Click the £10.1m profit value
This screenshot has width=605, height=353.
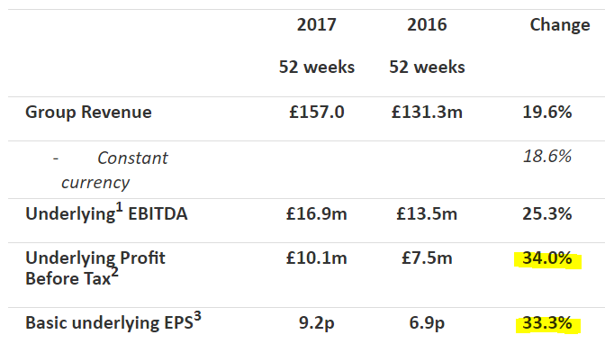click(316, 258)
